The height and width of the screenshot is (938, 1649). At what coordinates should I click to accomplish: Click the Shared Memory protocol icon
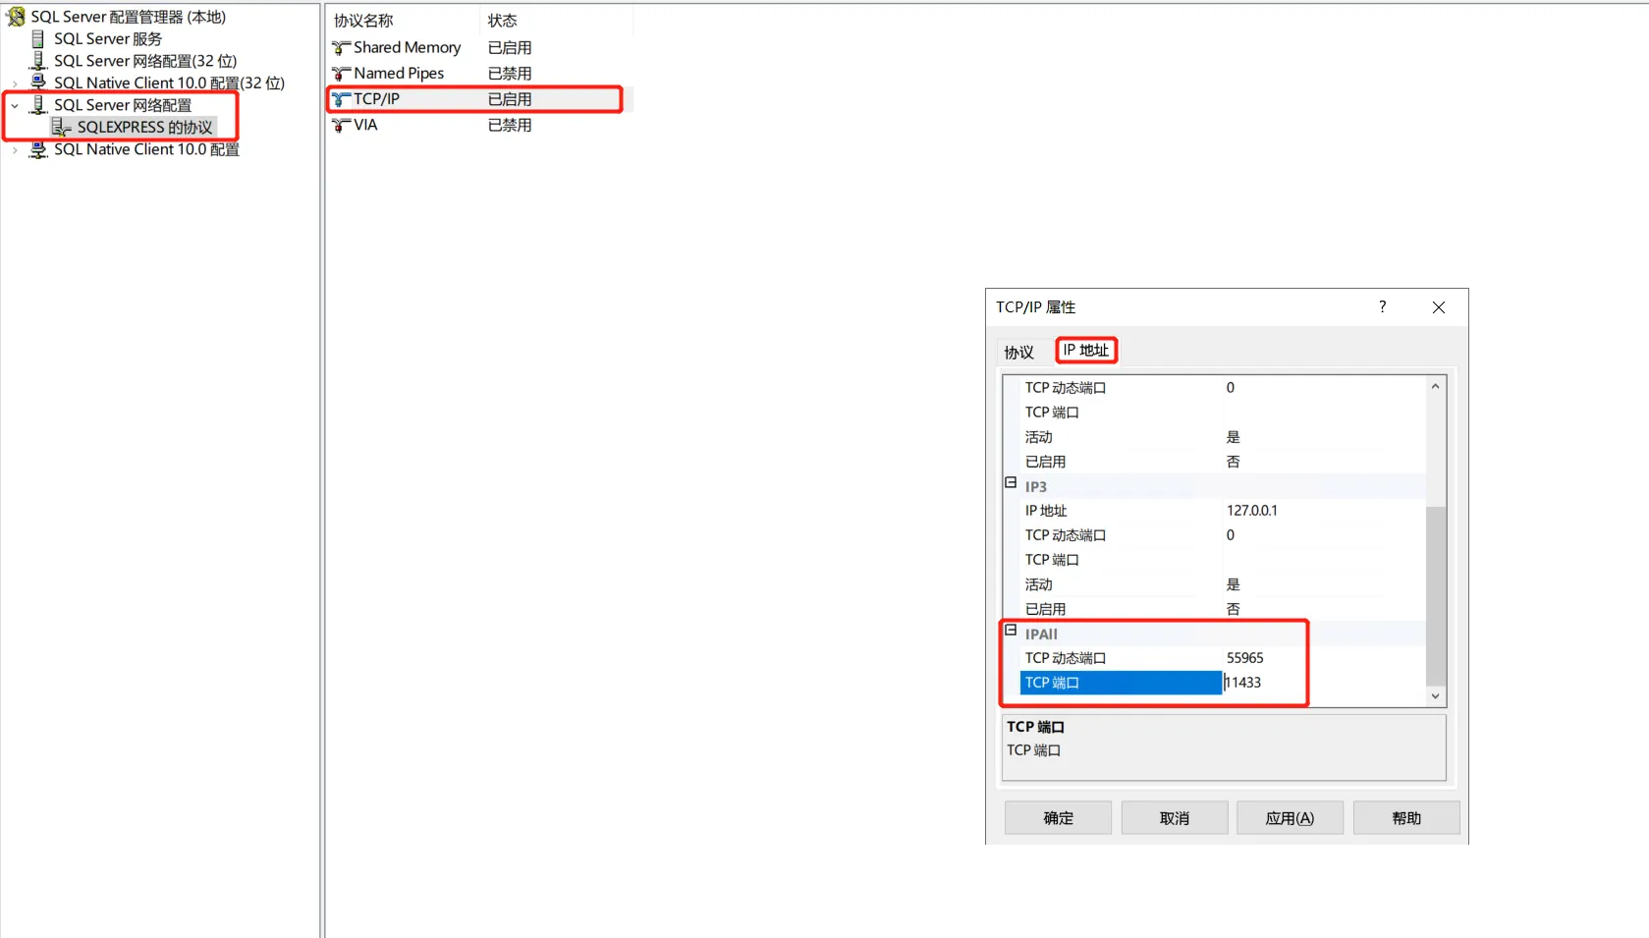341,47
